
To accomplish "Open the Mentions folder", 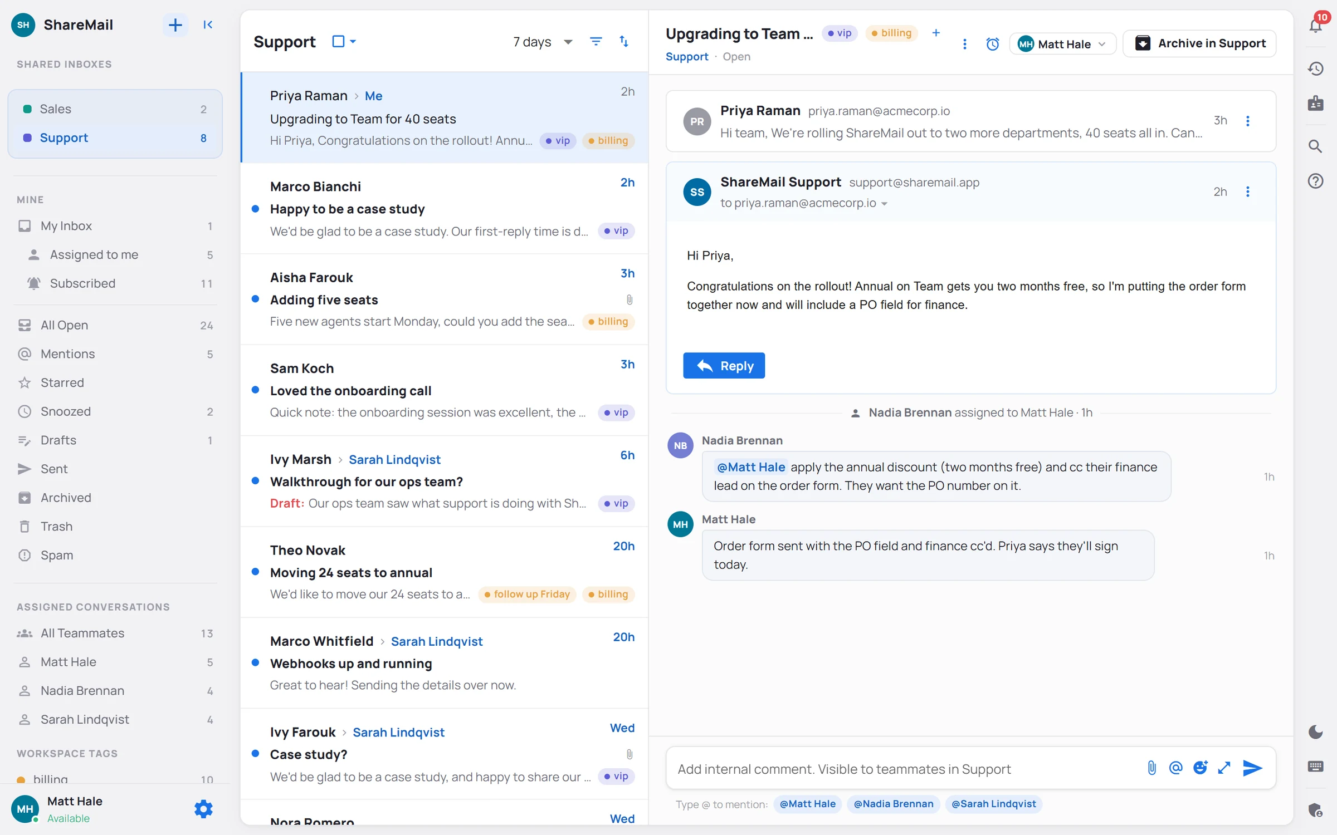I will [115, 354].
